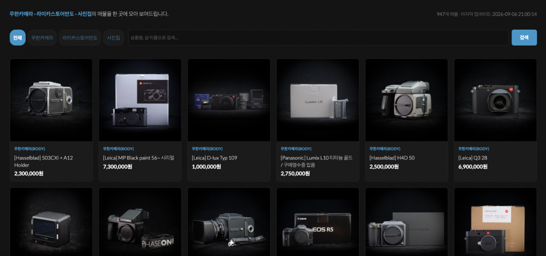The height and width of the screenshot is (256, 546).
Task: View the Hasselblad H4D 50 photo
Action: [406, 100]
